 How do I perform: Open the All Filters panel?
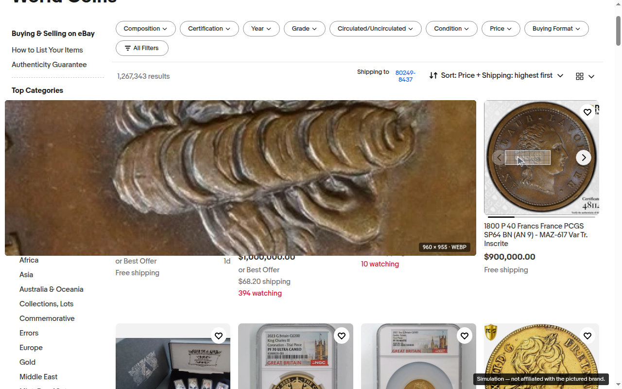pyautogui.click(x=142, y=48)
